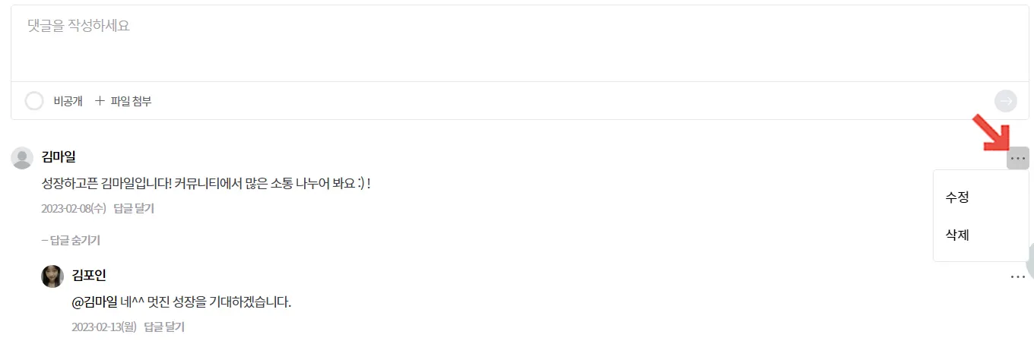This screenshot has height=360, width=1034.
Task: Click 답글 달기 under 김마일's comment
Action: point(134,209)
